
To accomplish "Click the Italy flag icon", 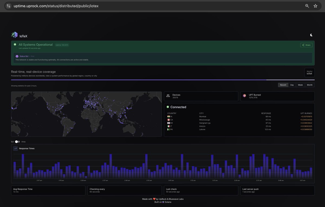I will (168, 126).
